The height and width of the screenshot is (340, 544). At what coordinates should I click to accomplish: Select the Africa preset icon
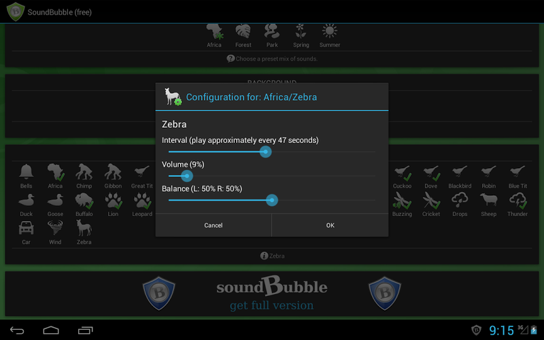tap(214, 31)
